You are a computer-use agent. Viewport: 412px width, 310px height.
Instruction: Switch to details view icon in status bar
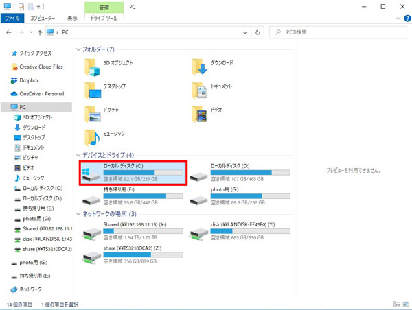396,304
